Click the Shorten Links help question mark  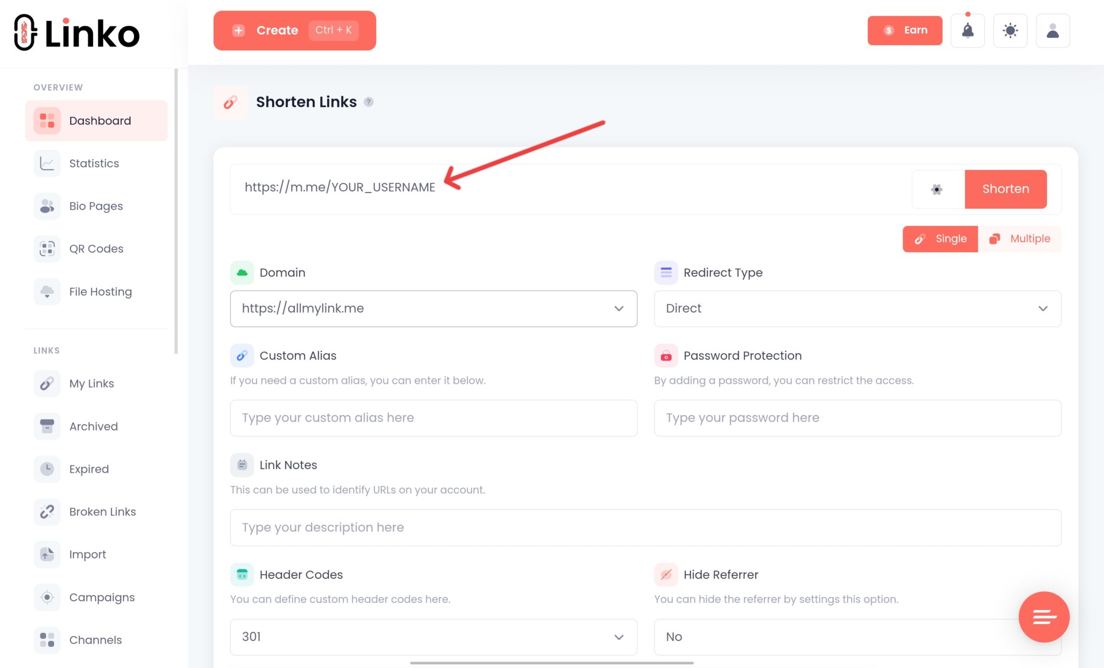click(369, 102)
